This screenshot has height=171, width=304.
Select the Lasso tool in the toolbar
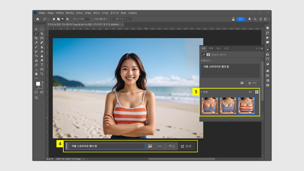click(36, 34)
